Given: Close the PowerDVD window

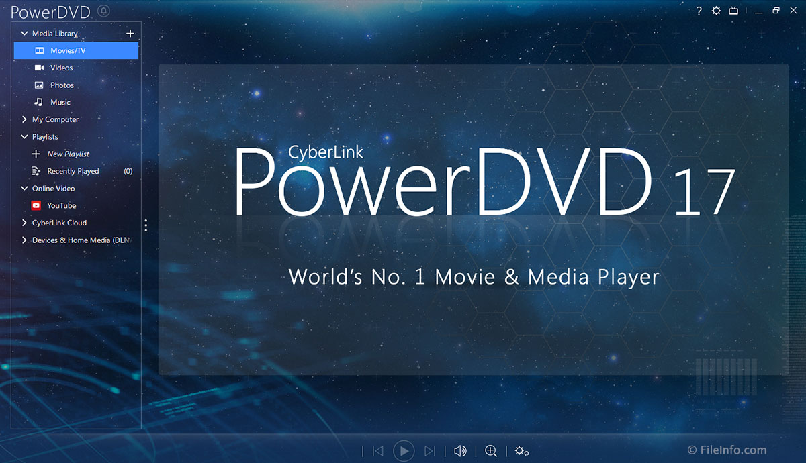Looking at the screenshot, I should pos(794,11).
